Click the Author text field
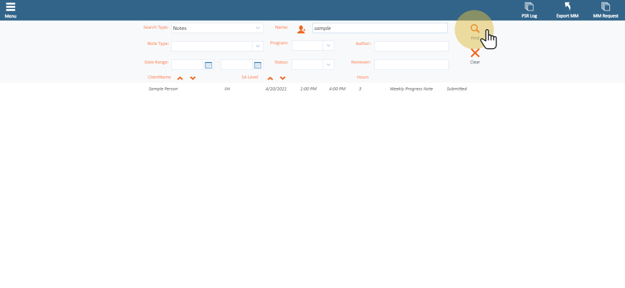Image resolution: width=625 pixels, height=288 pixels. 411,46
